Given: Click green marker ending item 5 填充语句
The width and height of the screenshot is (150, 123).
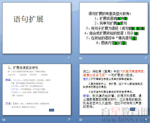Looking at the screenshot, I should pos(134,38).
